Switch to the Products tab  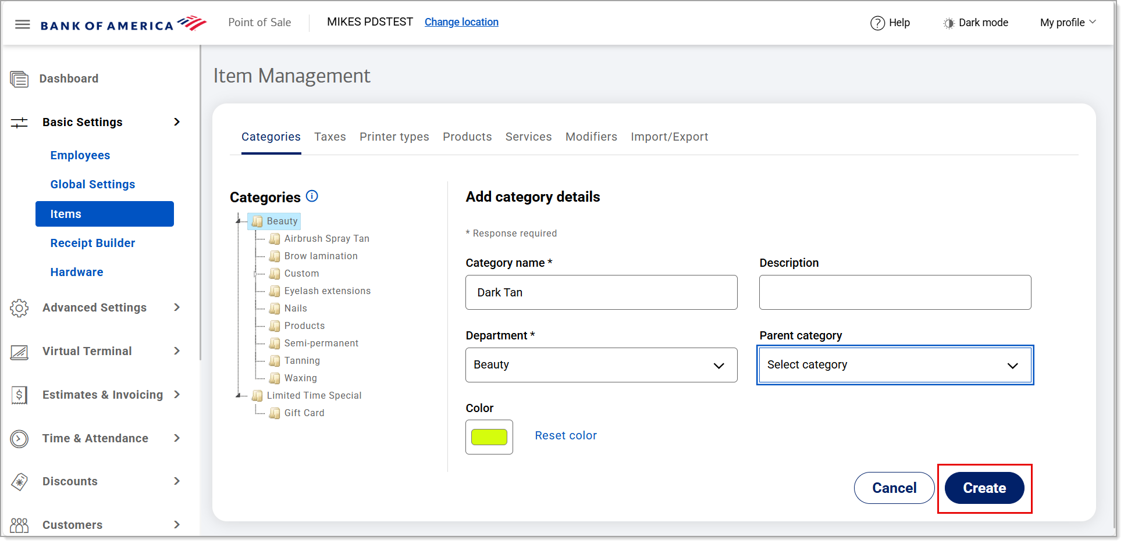pyautogui.click(x=467, y=137)
